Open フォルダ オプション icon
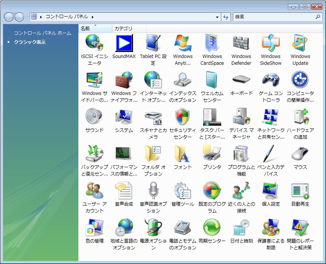Screen dimensions: 326x264 coord(153,154)
